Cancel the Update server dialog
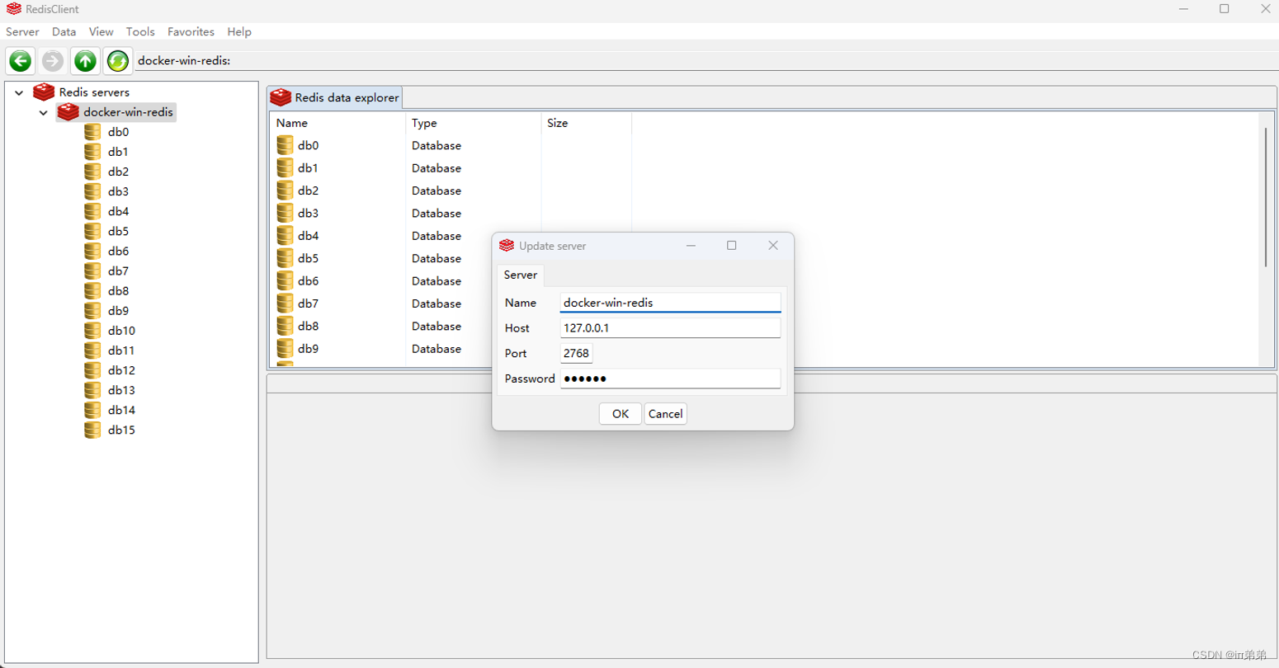 pyautogui.click(x=665, y=414)
